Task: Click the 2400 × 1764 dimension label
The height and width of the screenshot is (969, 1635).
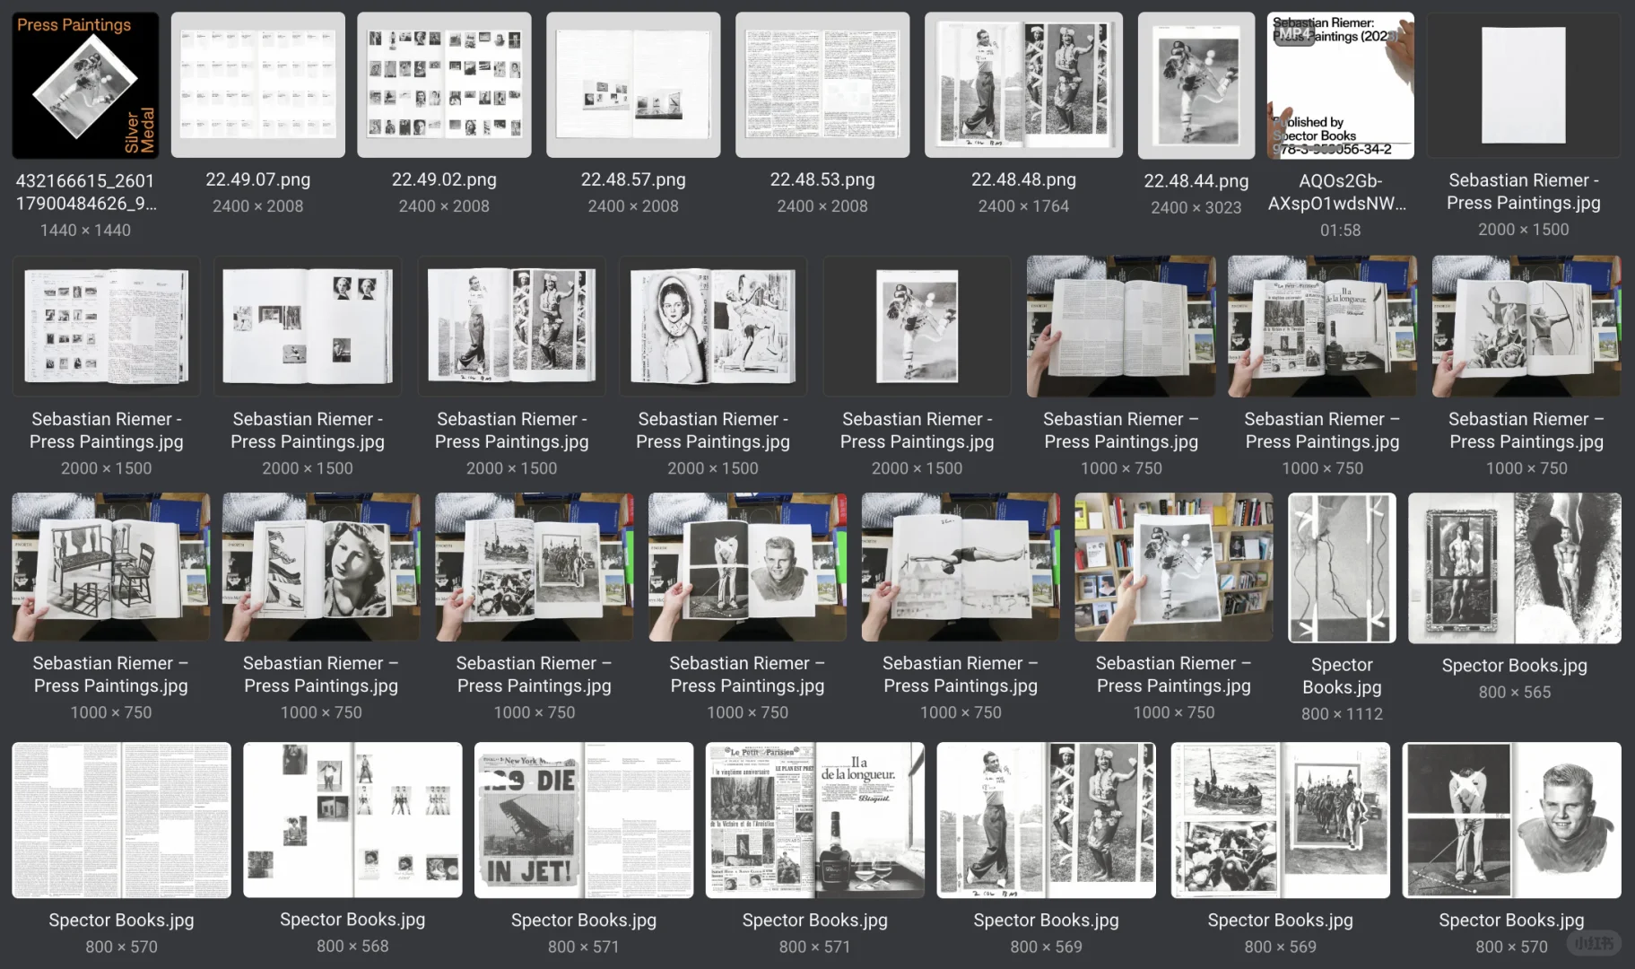Action: [x=1023, y=205]
